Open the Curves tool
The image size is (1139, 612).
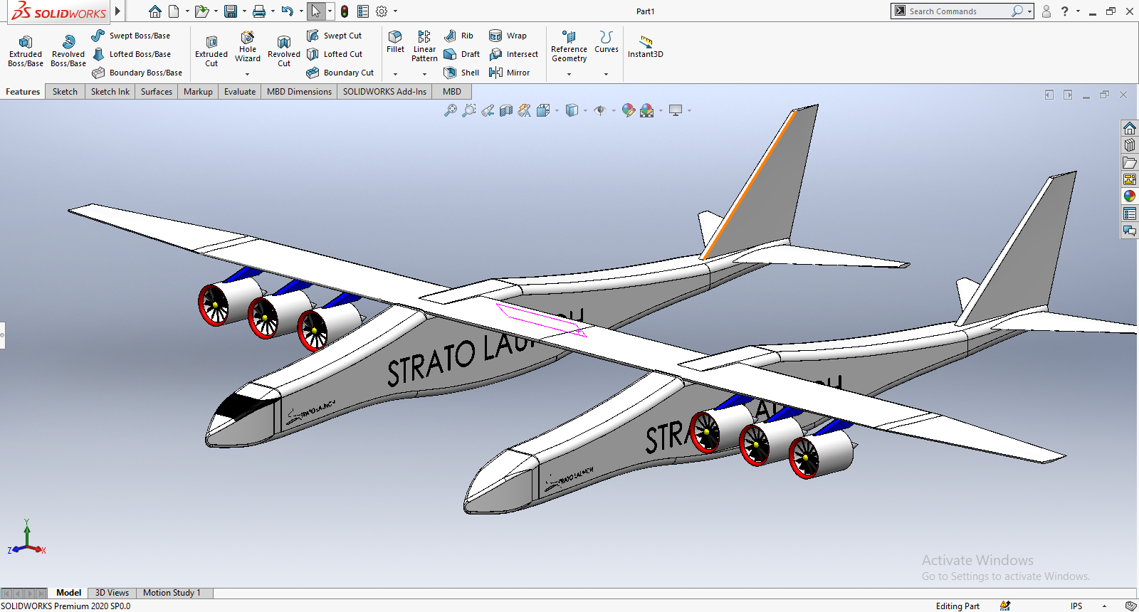[x=607, y=42]
